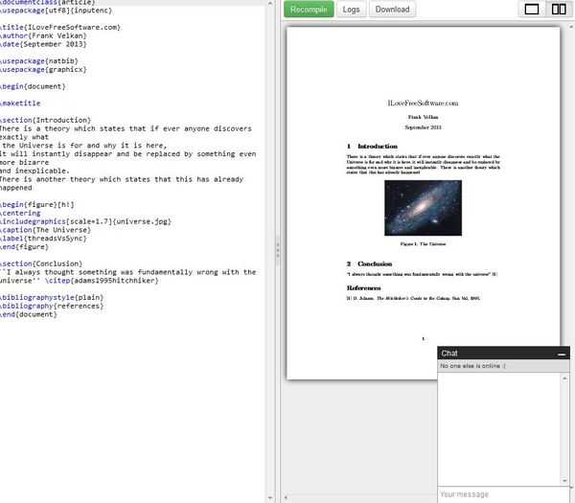Click the \label{threadsVsSync} line
Viewport: 575px width, 503px height.
43,239
